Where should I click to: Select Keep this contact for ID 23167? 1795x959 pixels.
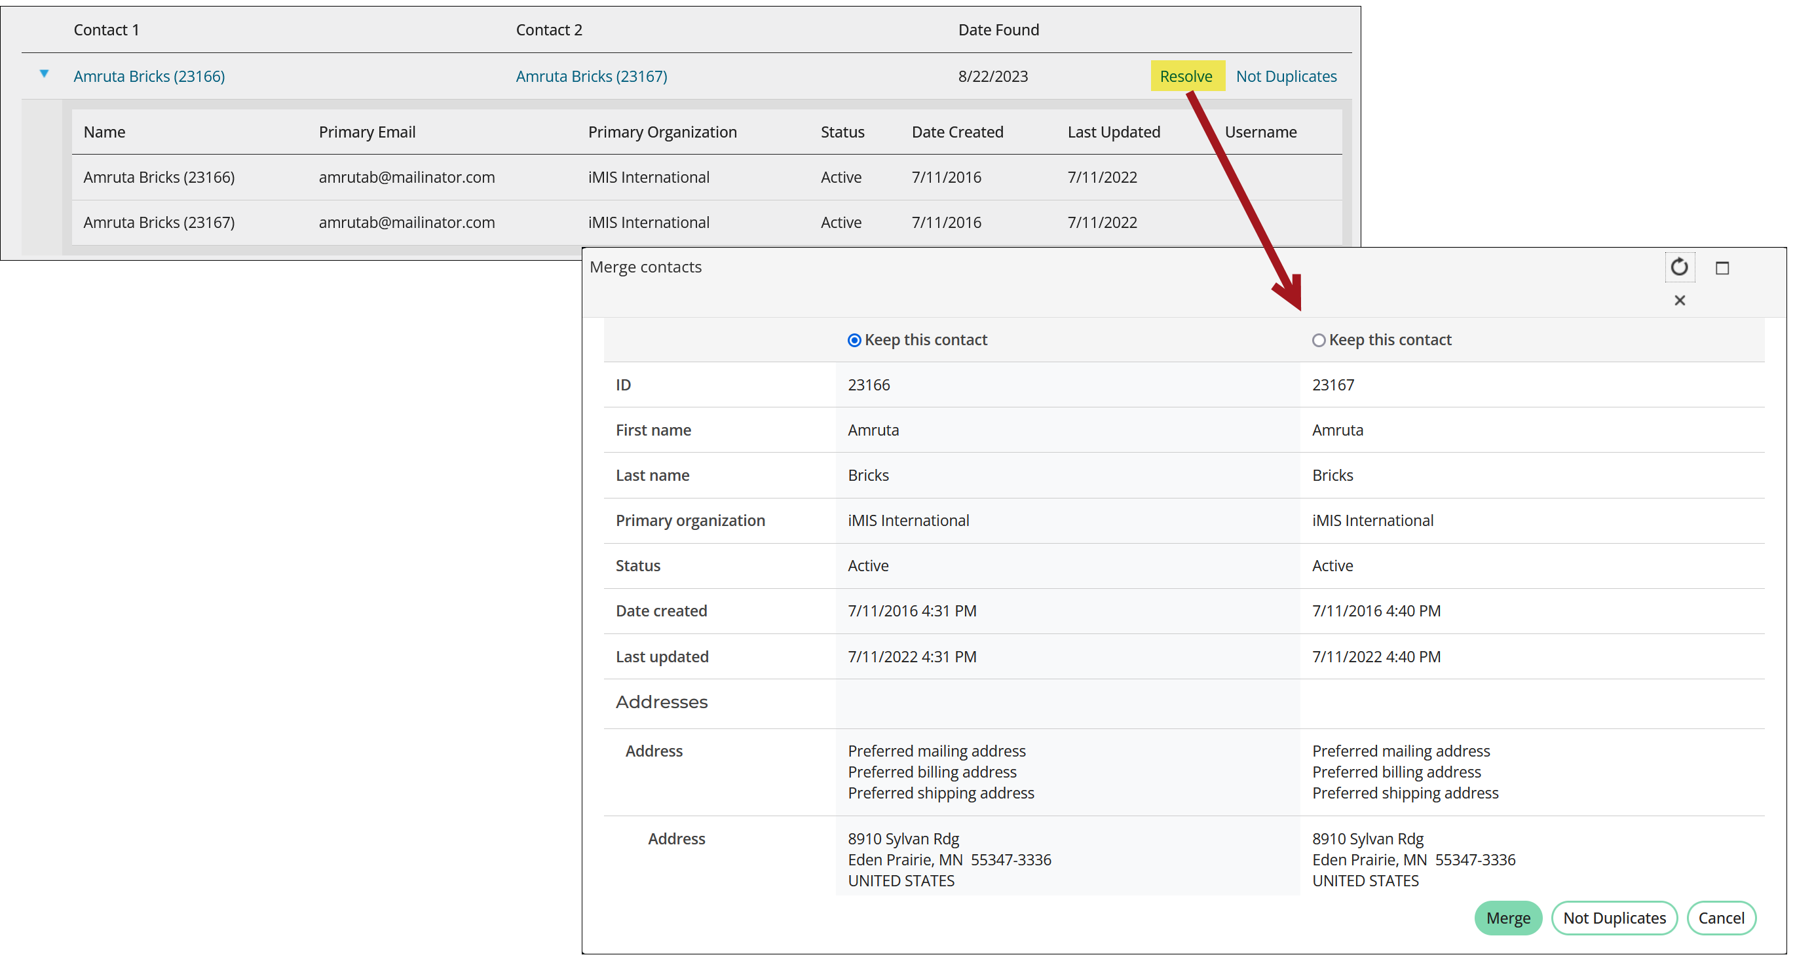[1318, 340]
